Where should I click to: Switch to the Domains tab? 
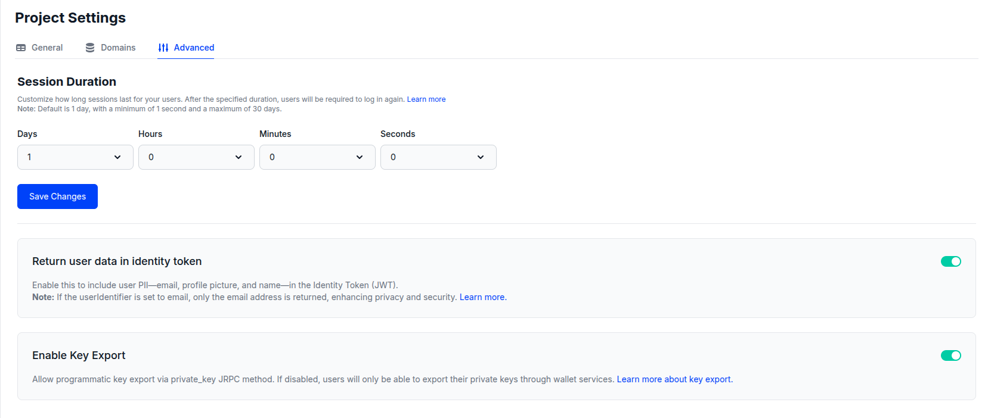(110, 48)
